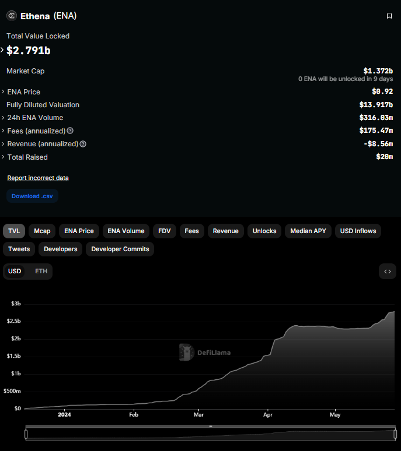Click Report incorrect data link

38,178
